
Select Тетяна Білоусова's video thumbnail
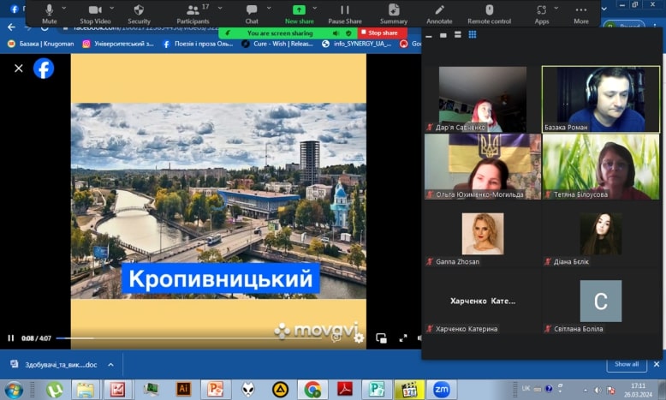coord(601,166)
